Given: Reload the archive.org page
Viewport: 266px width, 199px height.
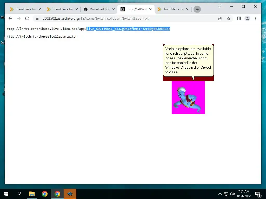Looking at the screenshot, I should [x=27, y=18].
